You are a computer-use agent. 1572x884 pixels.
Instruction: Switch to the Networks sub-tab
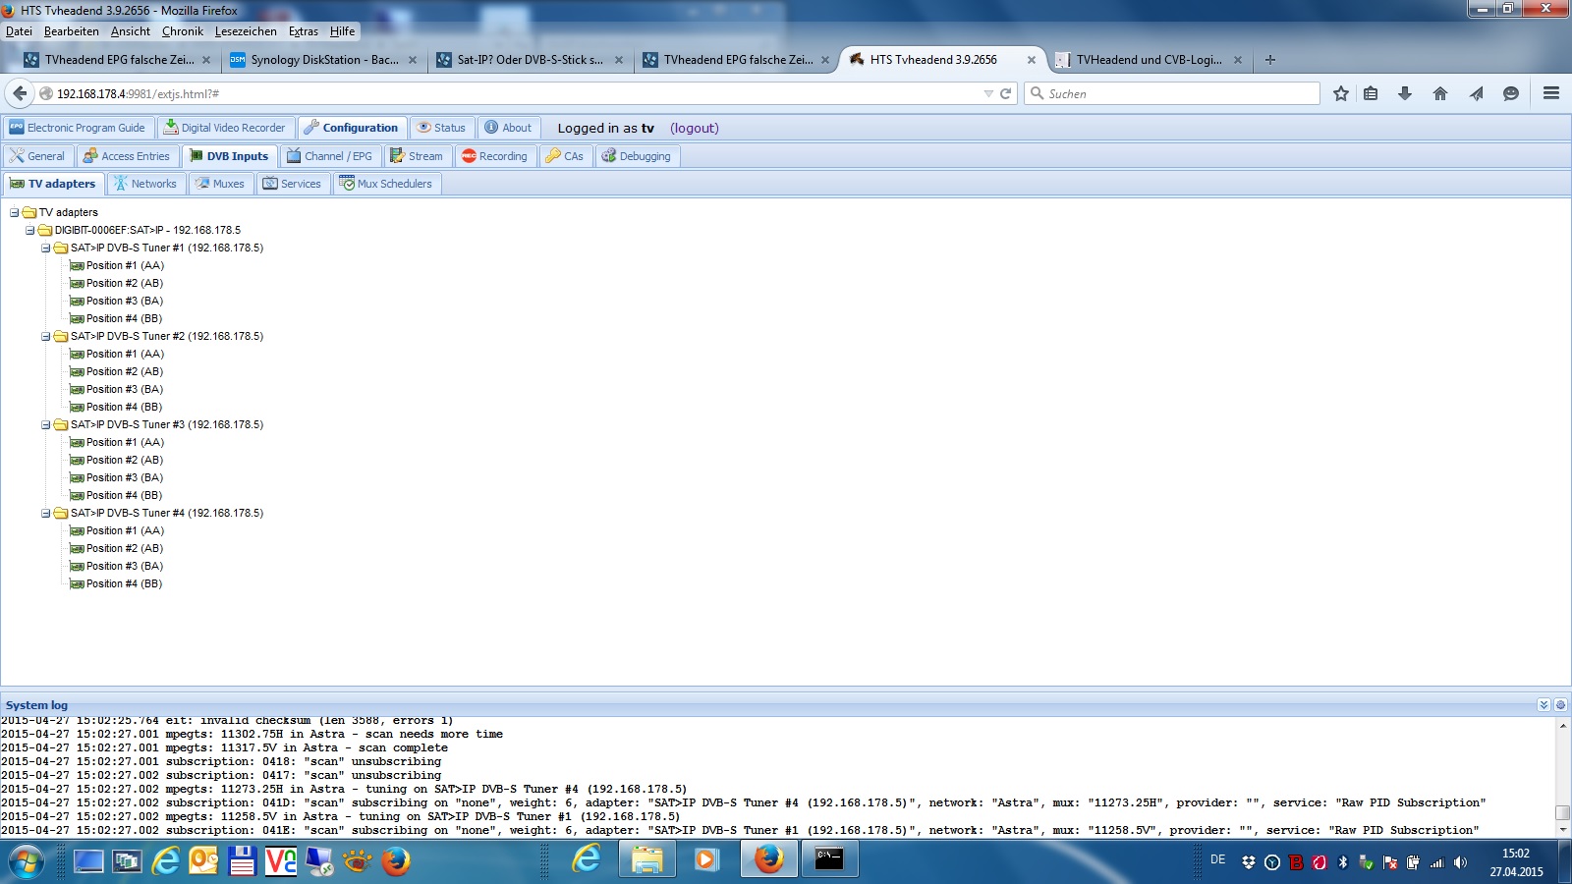[145, 184]
